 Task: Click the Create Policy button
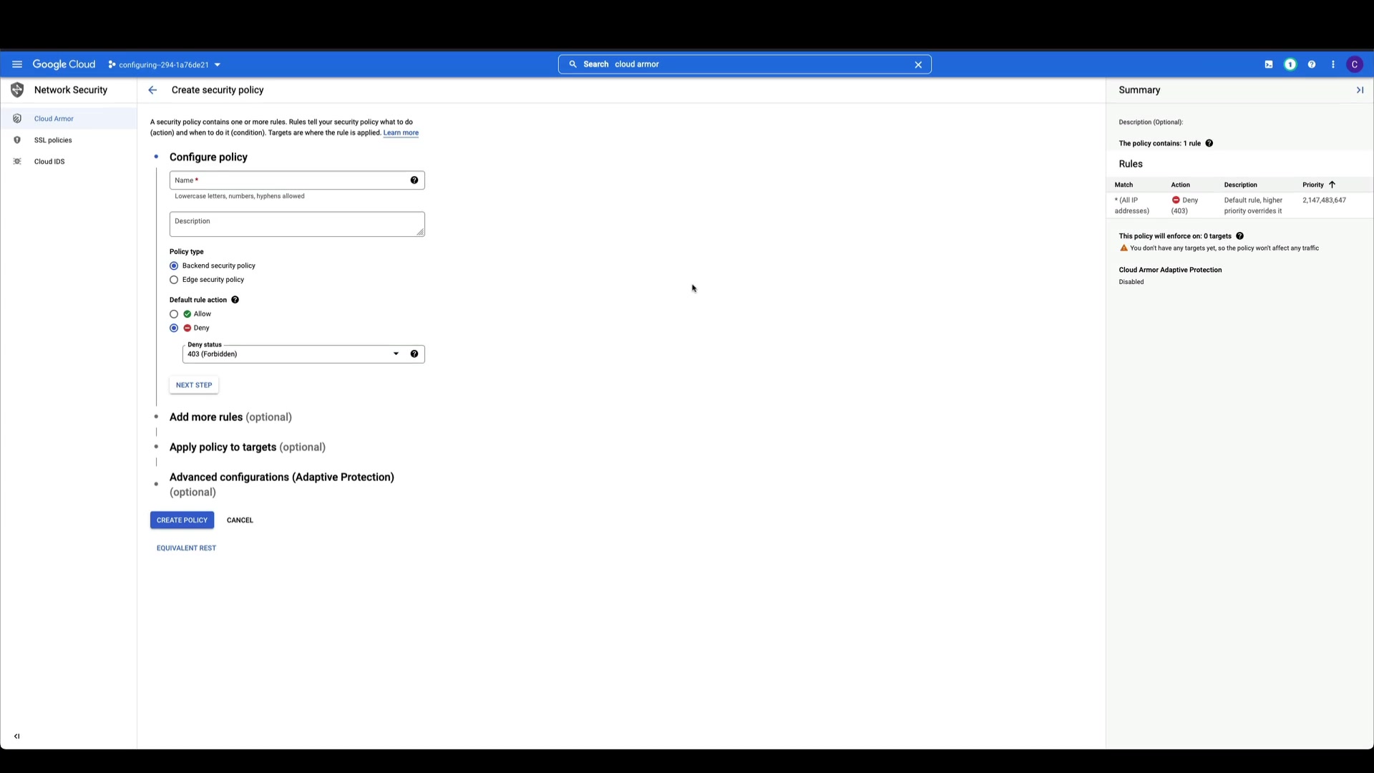tap(182, 520)
